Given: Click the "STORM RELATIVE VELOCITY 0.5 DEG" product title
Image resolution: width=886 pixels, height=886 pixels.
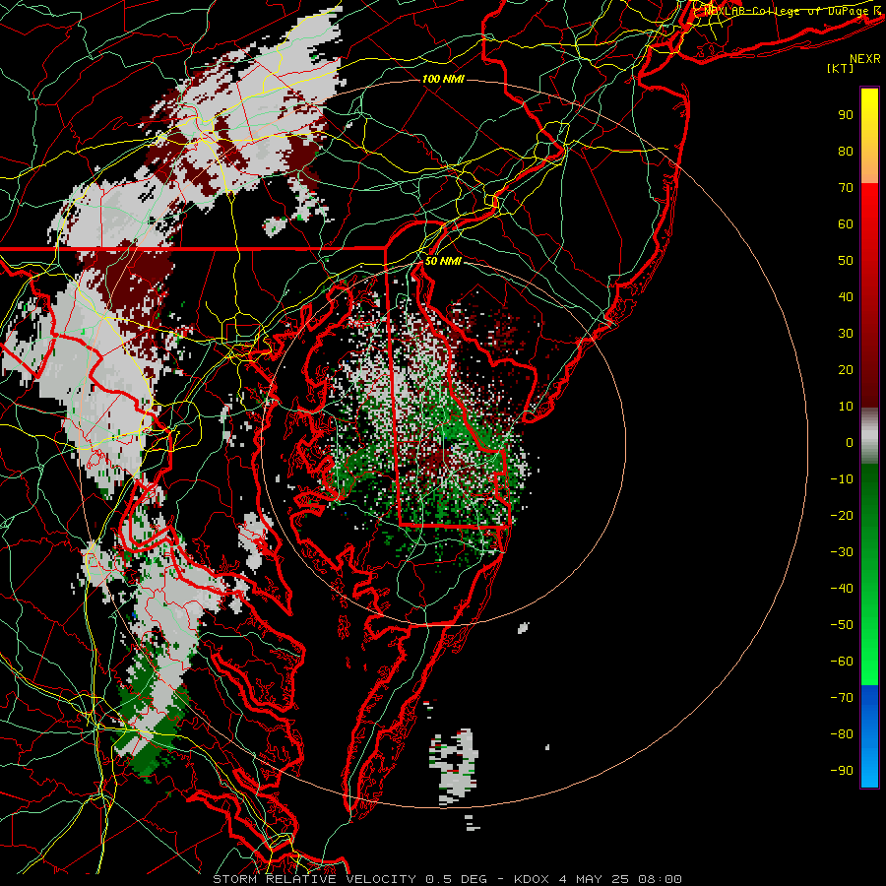Looking at the screenshot, I should (349, 879).
